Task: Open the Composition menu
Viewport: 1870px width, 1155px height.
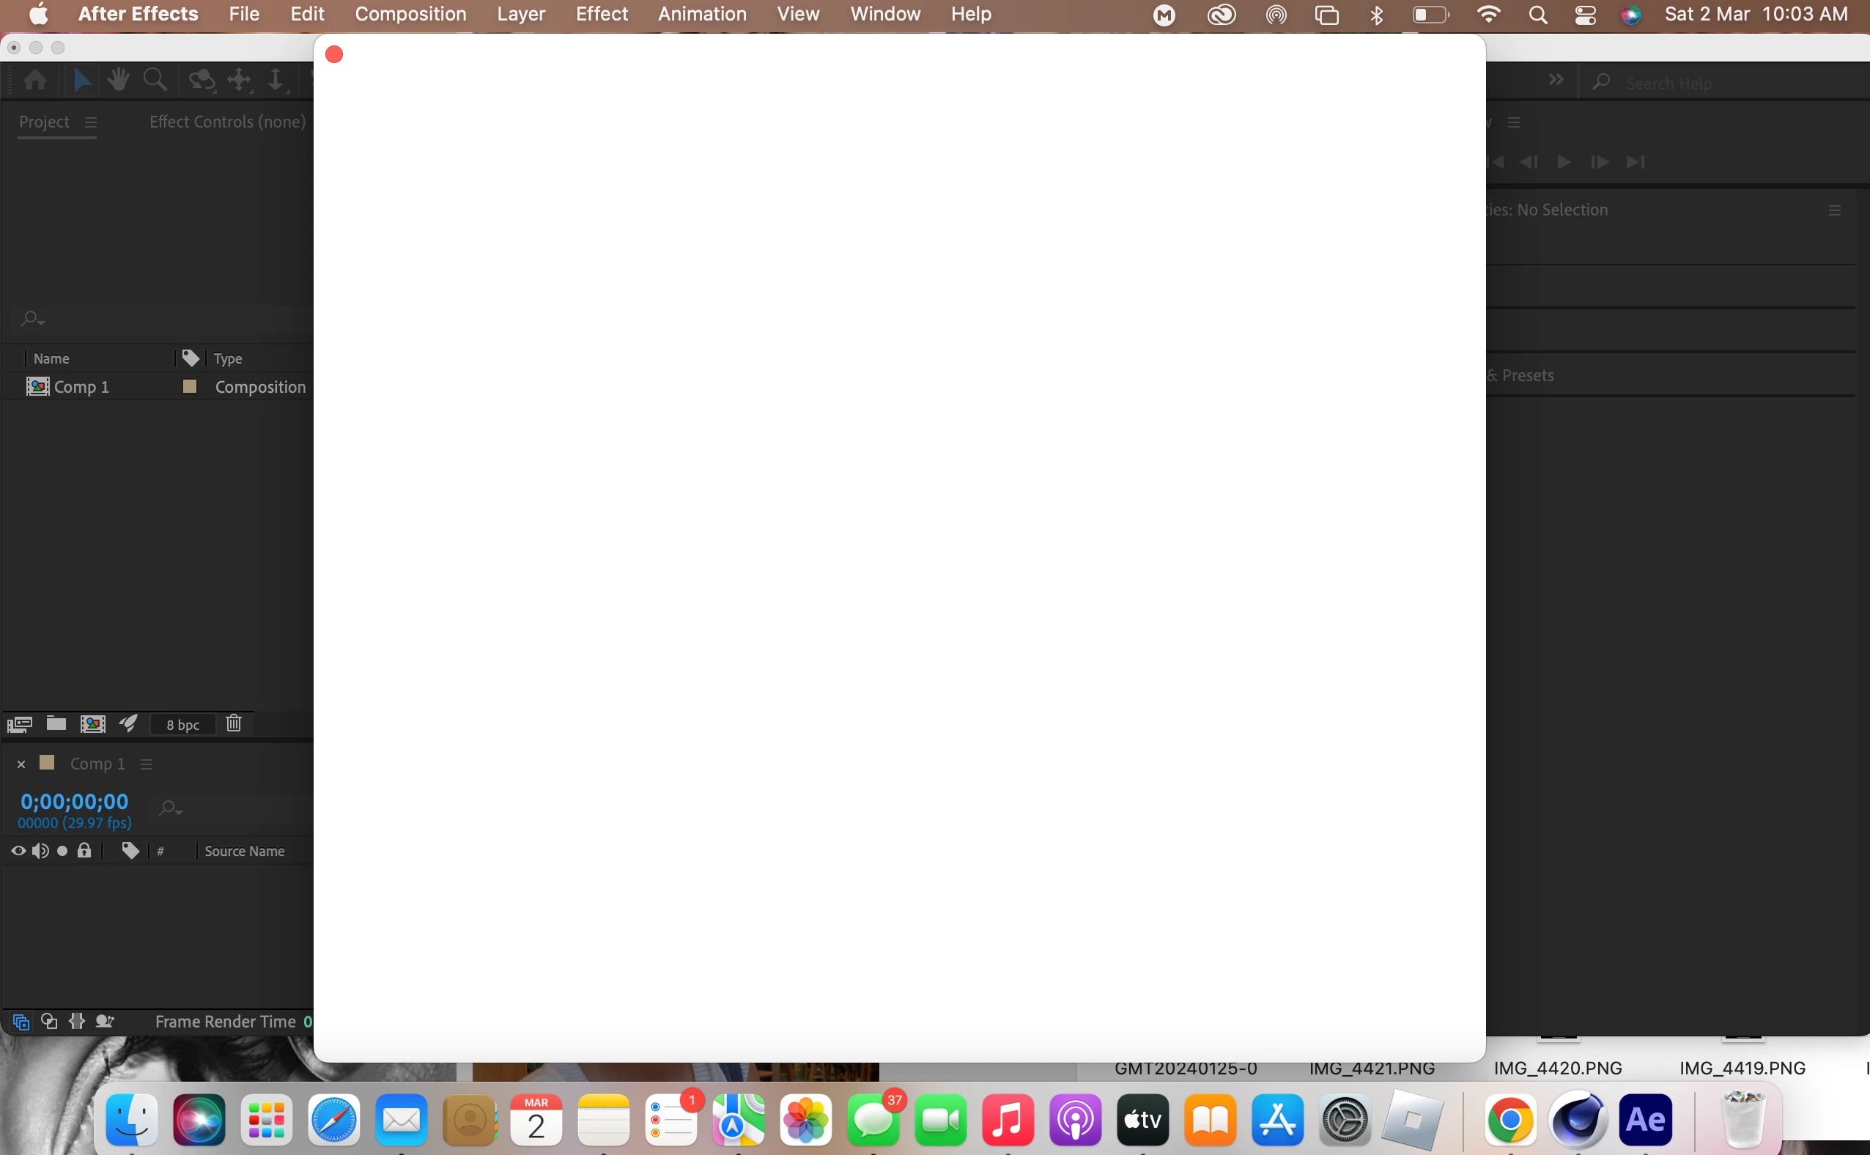Action: pos(410,14)
